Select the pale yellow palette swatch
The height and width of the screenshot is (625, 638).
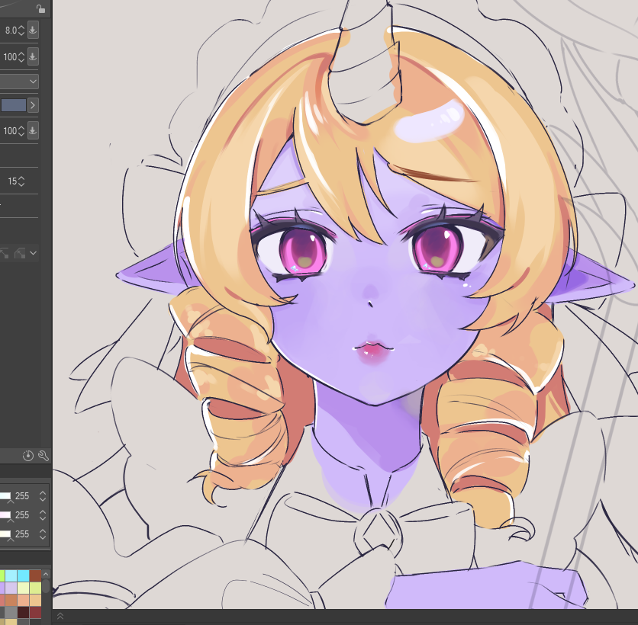click(x=23, y=588)
